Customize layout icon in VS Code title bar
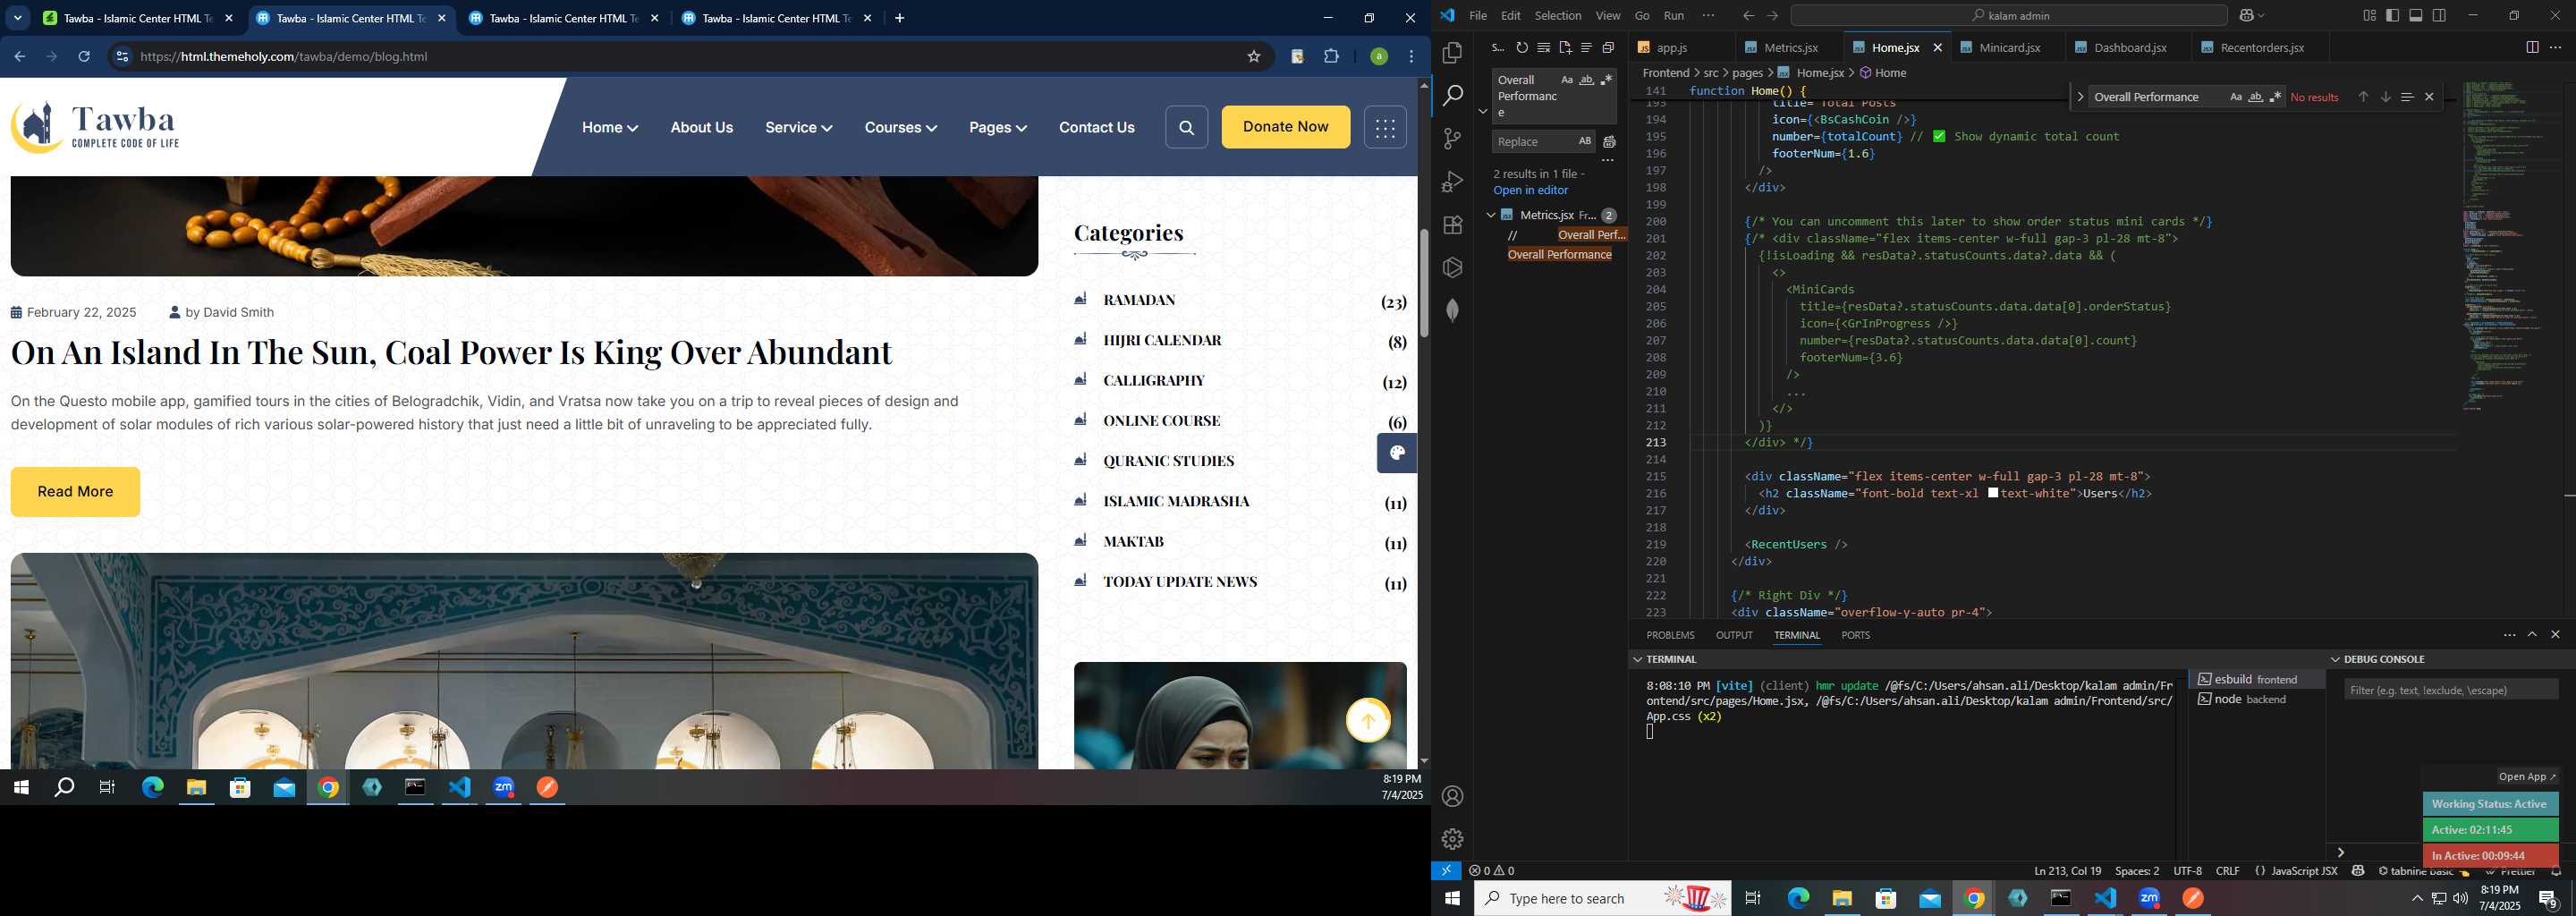Screen dimensions: 2576x916 coord(2369,16)
